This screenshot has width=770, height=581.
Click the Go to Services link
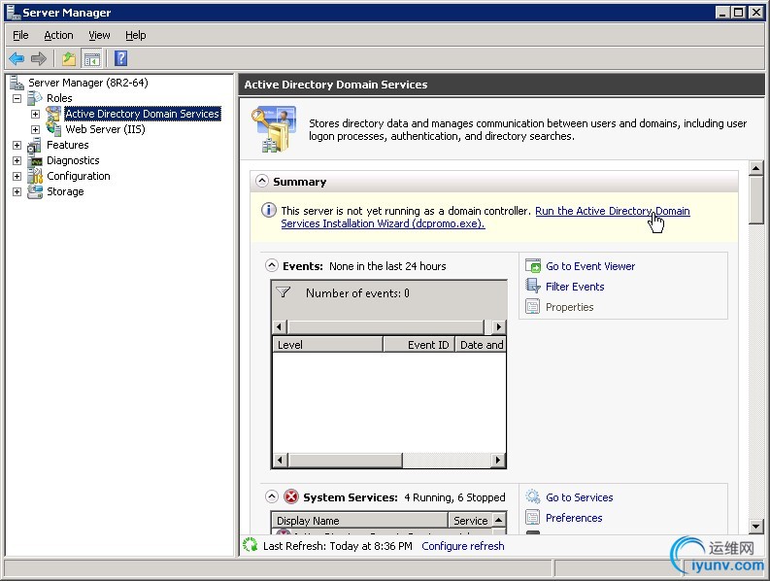[x=579, y=497]
